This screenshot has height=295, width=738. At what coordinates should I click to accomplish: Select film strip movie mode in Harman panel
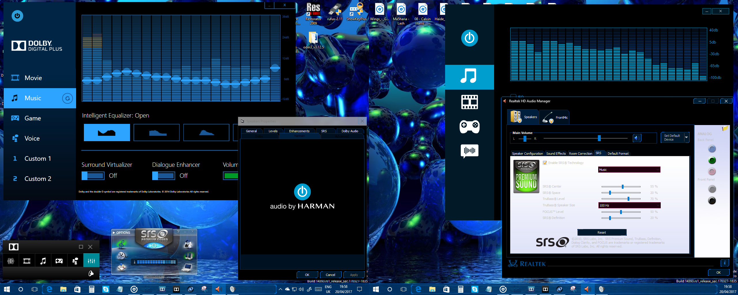[x=469, y=102]
